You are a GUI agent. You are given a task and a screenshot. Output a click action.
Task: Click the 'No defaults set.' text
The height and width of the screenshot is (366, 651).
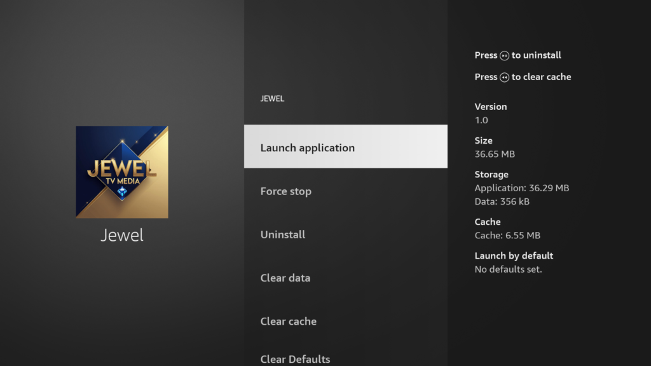click(x=508, y=269)
